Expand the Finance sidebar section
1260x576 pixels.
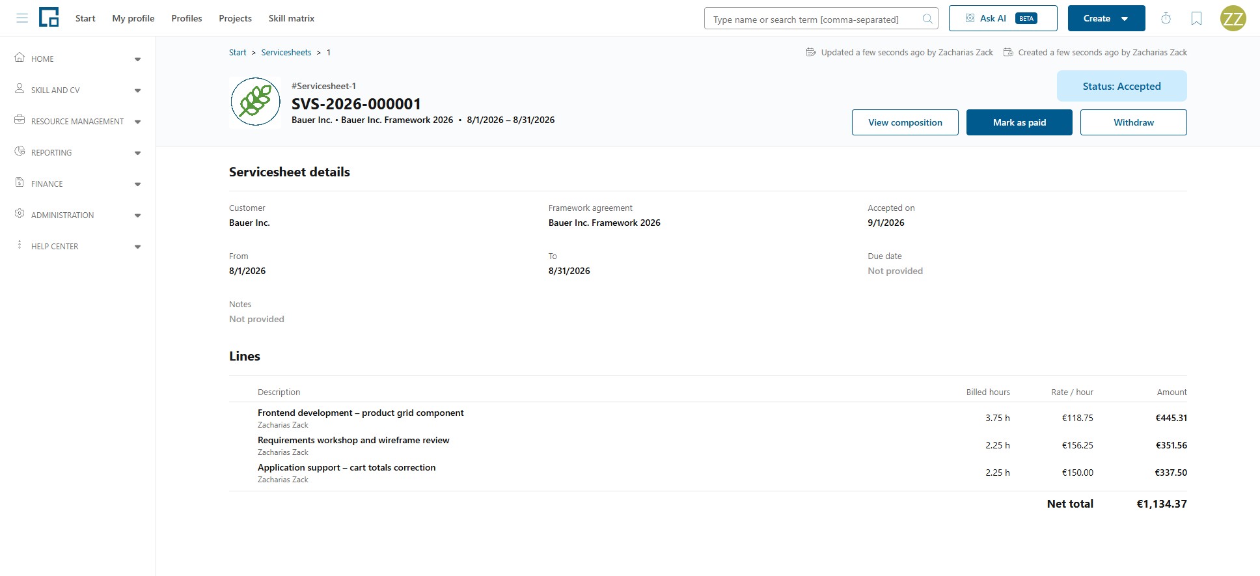click(137, 184)
